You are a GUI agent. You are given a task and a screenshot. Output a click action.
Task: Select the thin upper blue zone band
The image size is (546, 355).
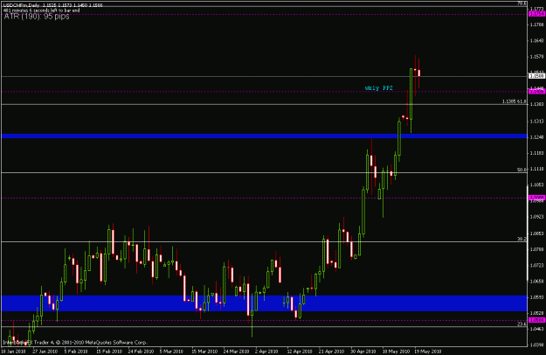tap(264, 136)
